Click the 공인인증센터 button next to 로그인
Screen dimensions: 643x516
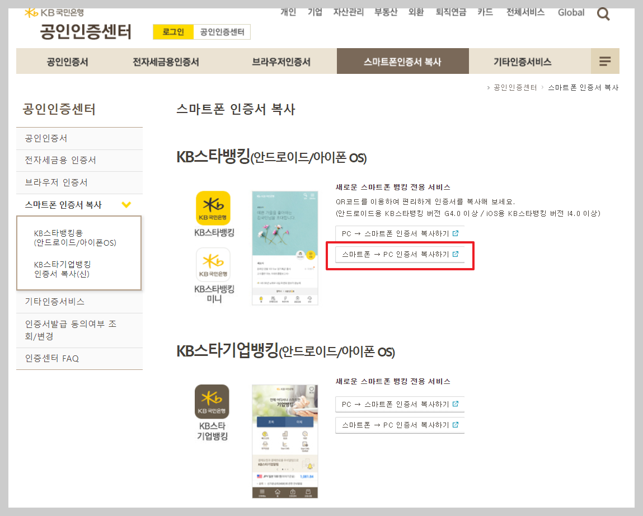tap(222, 32)
